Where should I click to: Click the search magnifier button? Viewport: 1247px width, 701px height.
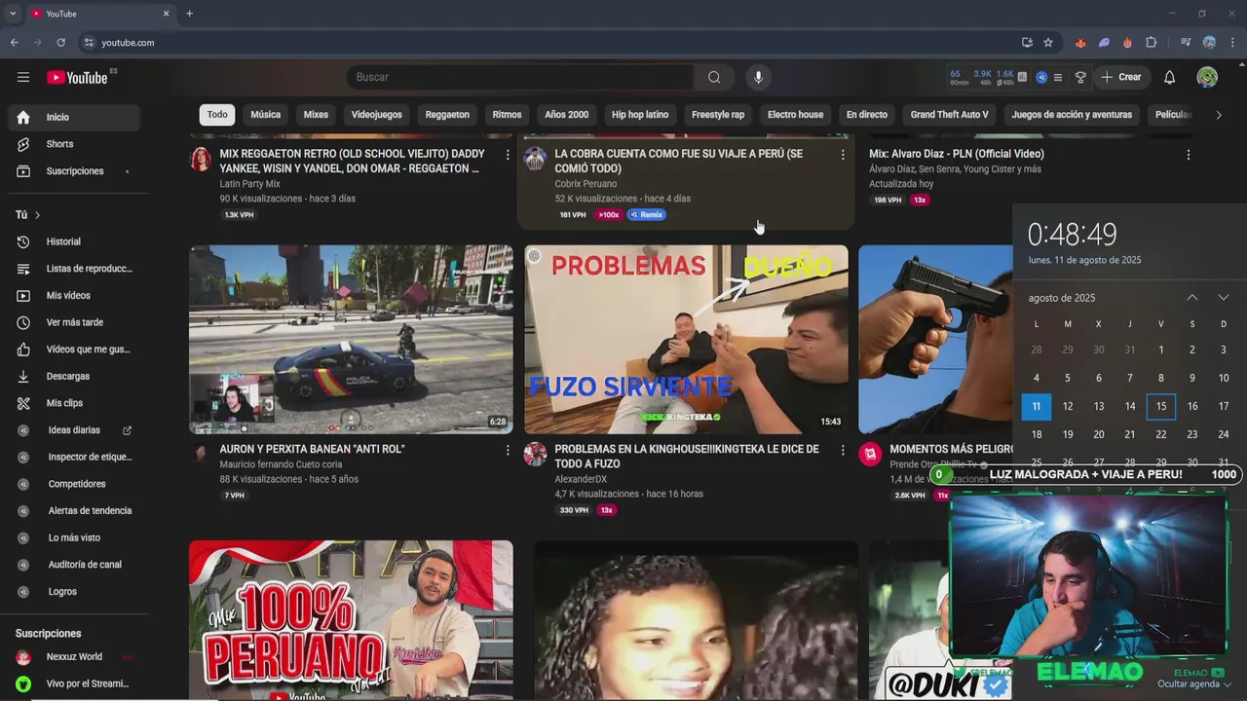point(714,77)
